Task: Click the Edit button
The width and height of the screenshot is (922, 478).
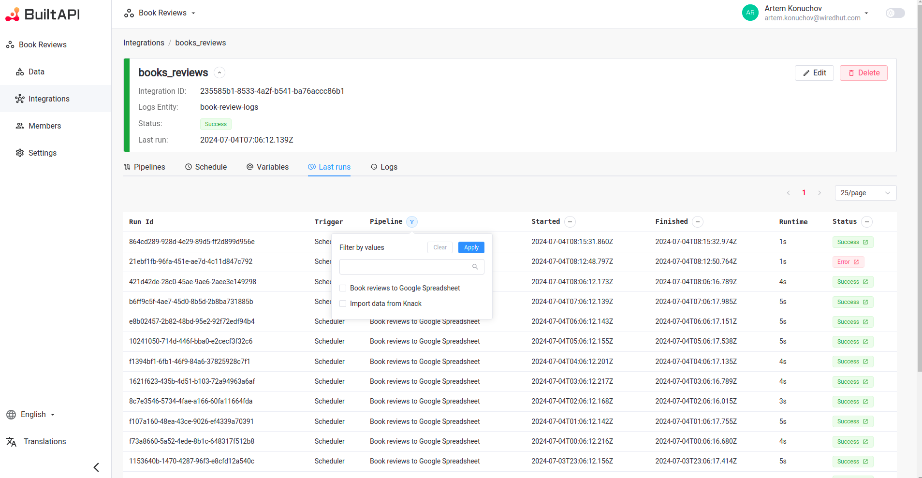Action: click(814, 73)
